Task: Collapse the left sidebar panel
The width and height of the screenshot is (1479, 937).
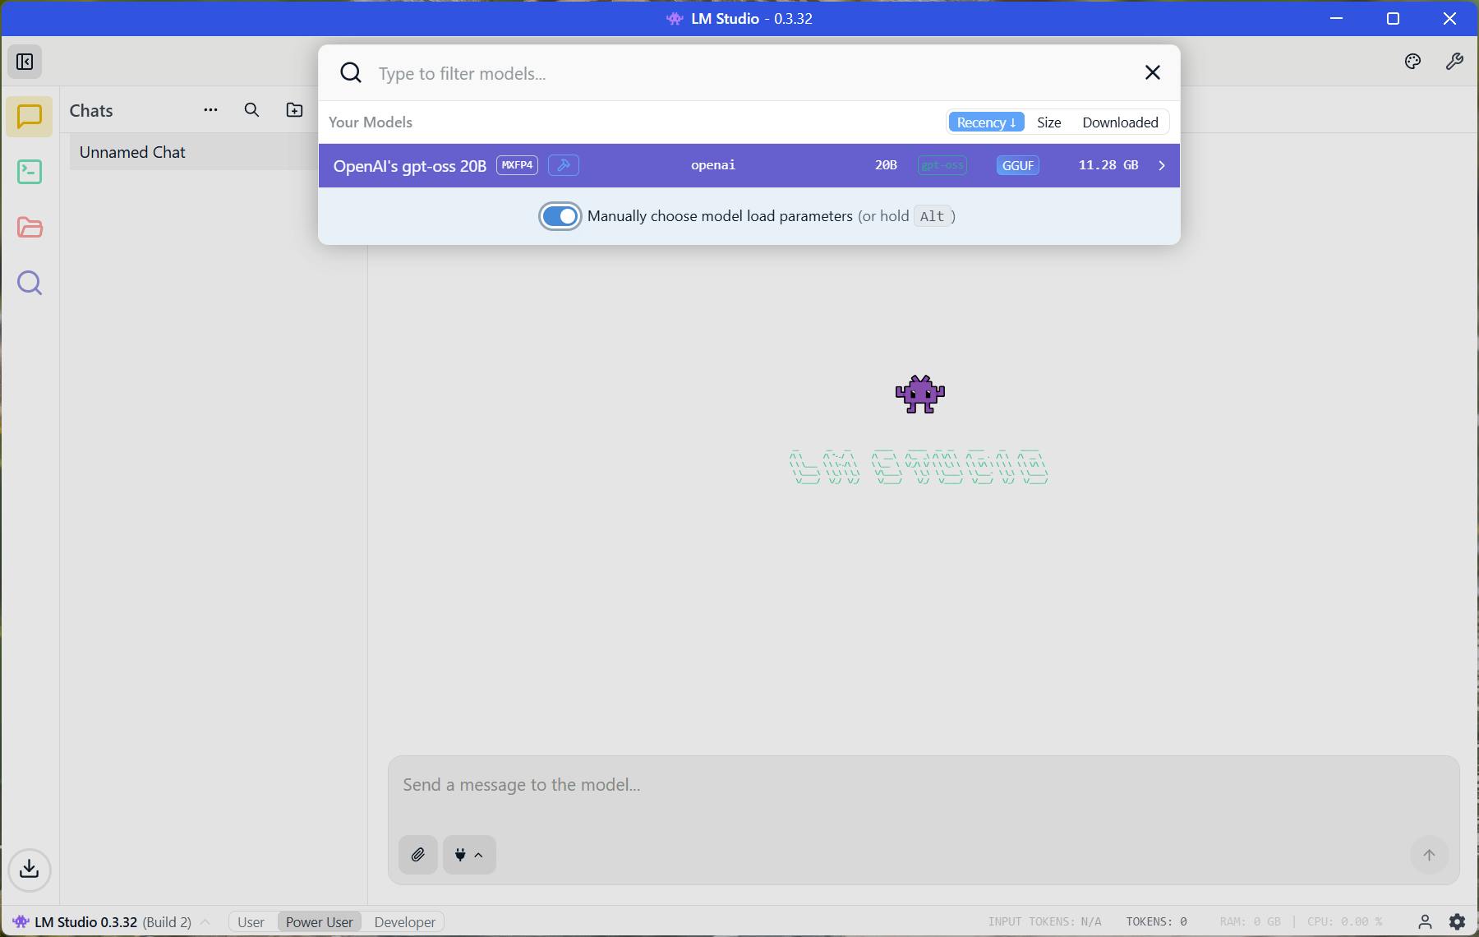Action: tap(24, 62)
